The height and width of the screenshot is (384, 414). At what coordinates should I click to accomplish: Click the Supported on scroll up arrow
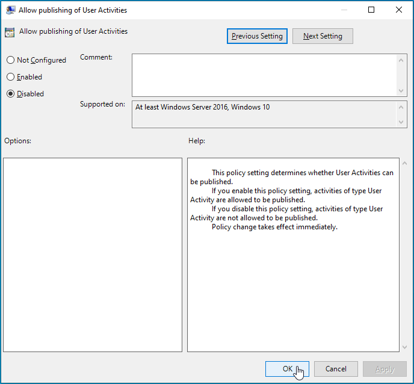[x=402, y=107]
